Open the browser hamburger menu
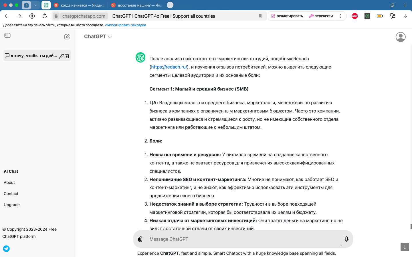Viewport: 412px width, 257px height. 405,5
